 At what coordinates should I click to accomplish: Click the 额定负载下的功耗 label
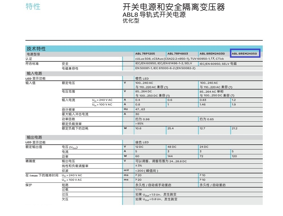point(75,128)
